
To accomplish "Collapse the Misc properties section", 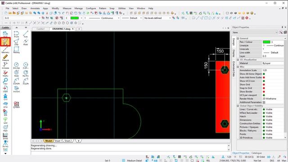I will pyautogui.click(x=238, y=67).
